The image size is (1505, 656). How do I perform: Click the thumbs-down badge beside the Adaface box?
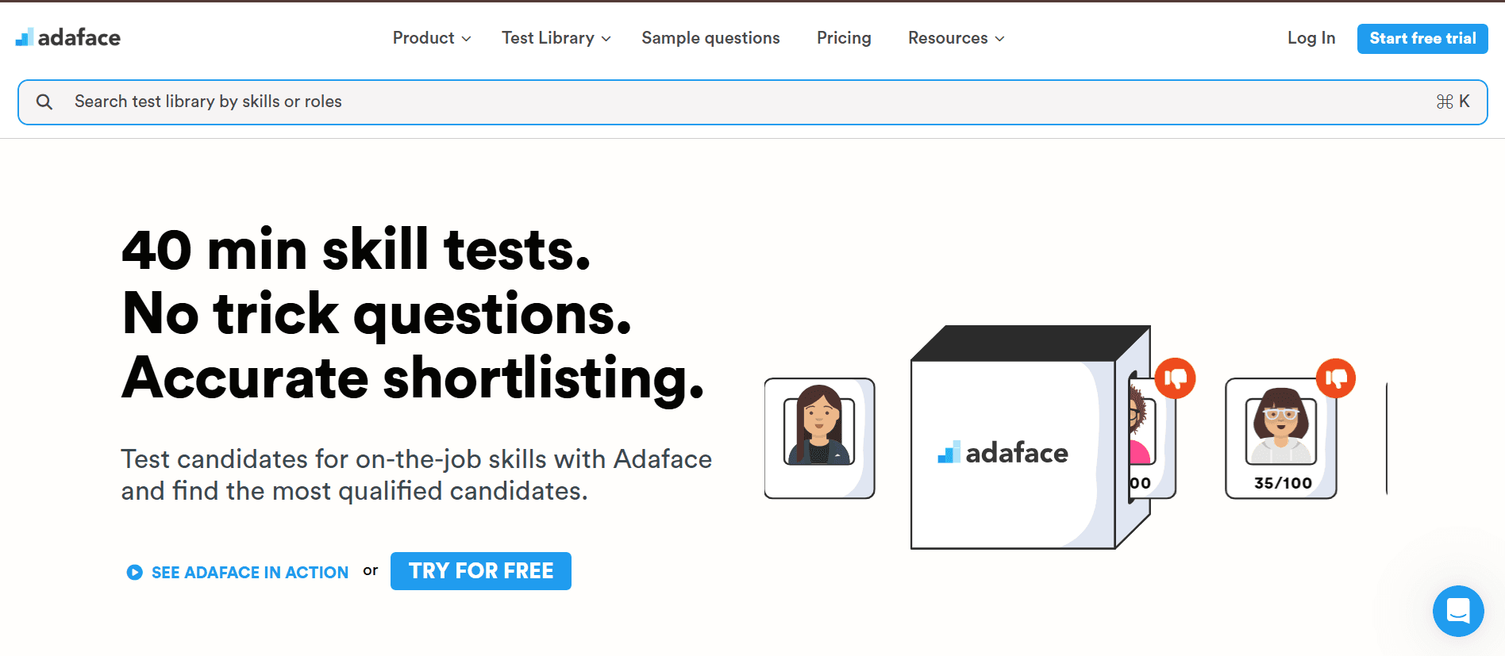click(1175, 378)
